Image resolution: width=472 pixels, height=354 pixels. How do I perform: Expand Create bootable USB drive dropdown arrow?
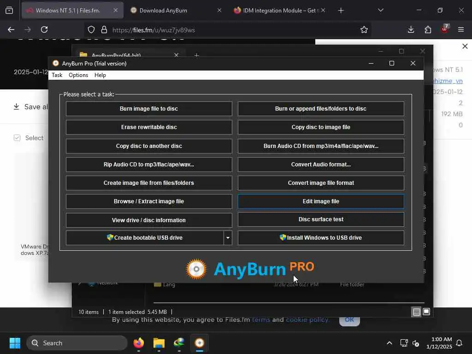click(x=228, y=238)
